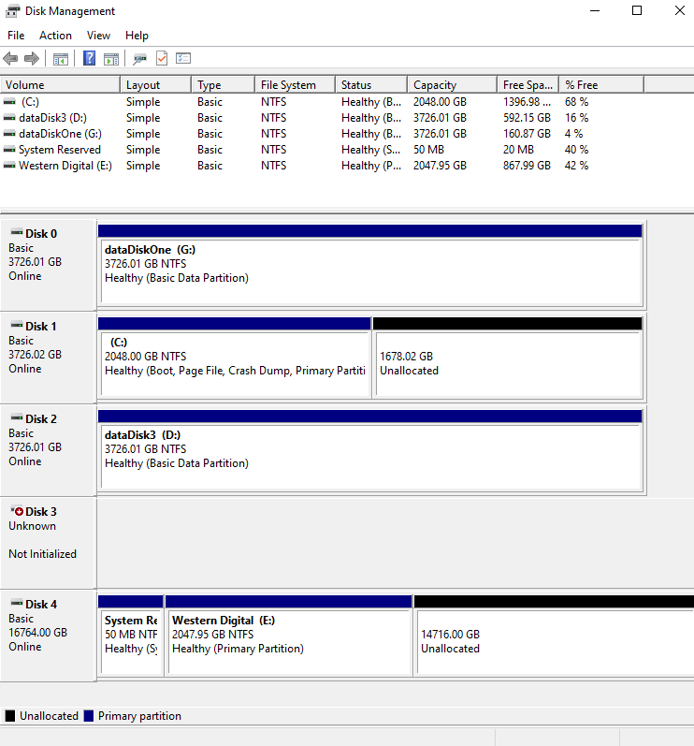The height and width of the screenshot is (746, 694).
Task: Click the 50 MB capacity cell
Action: click(x=428, y=150)
